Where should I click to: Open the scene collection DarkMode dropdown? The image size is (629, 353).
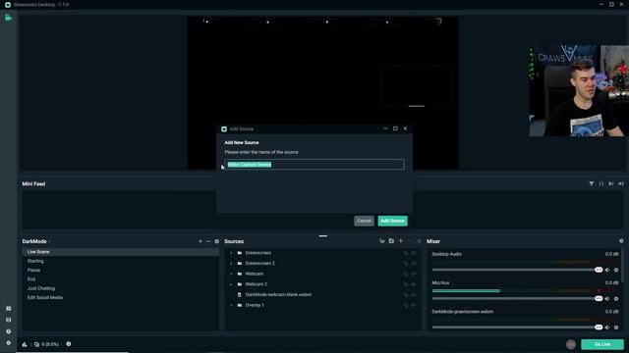click(36, 241)
